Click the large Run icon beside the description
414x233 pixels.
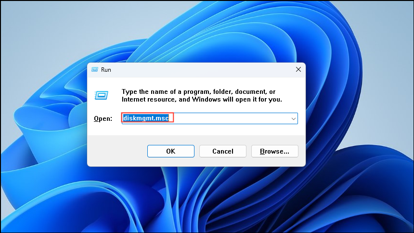[x=102, y=95]
